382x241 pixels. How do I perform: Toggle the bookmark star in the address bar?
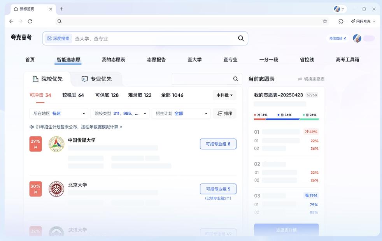point(325,21)
